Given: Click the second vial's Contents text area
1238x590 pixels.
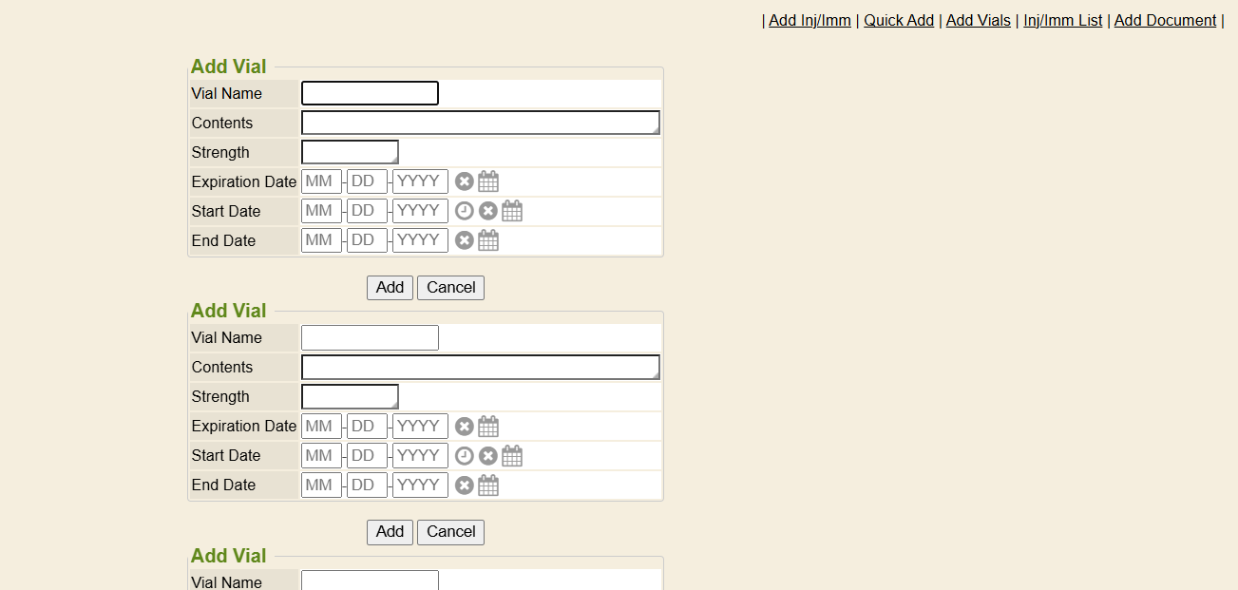Looking at the screenshot, I should [x=480, y=367].
